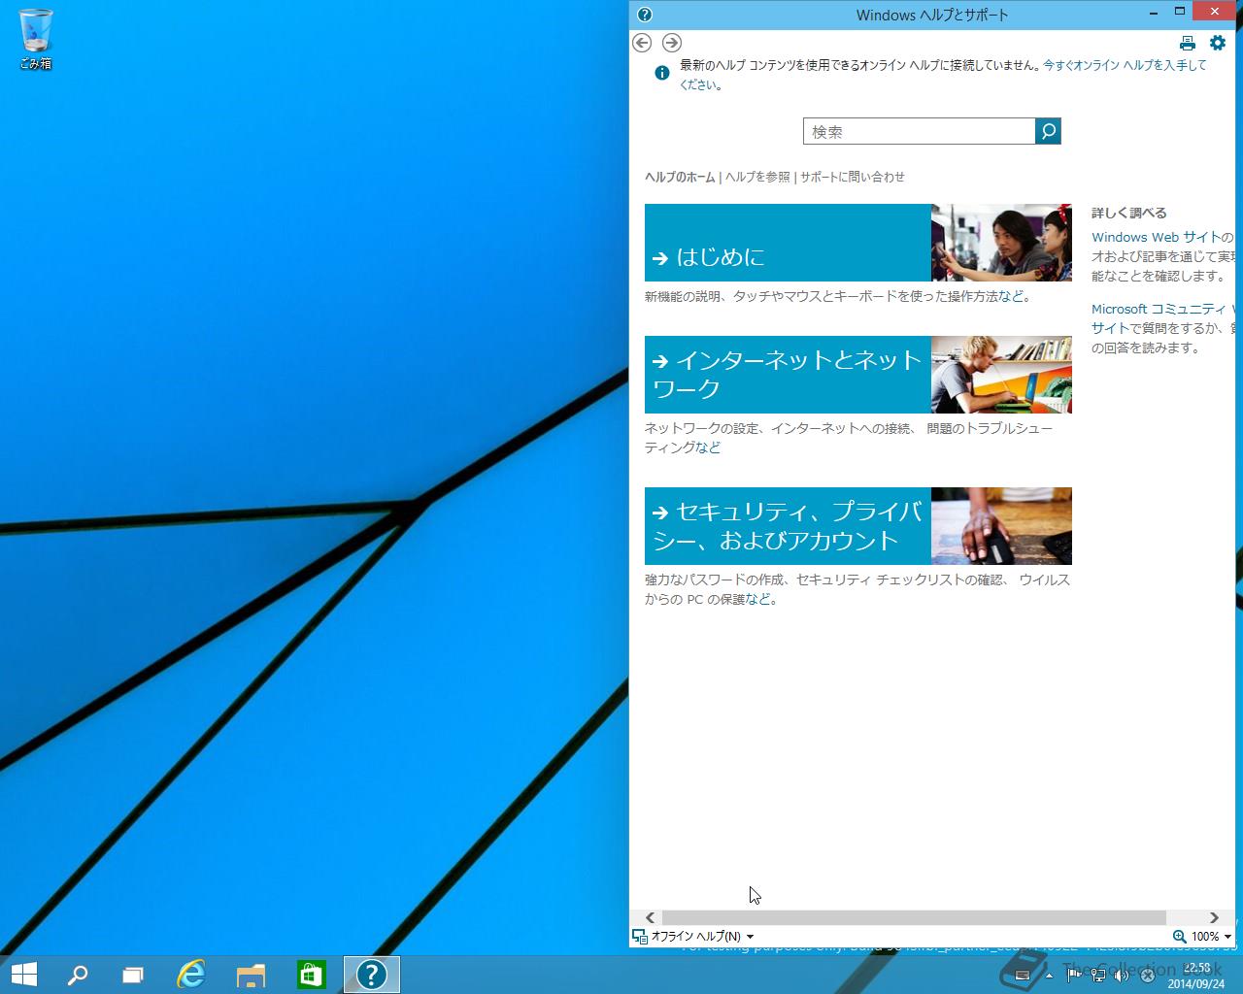Click など link under security description
The image size is (1243, 994).
tap(757, 599)
